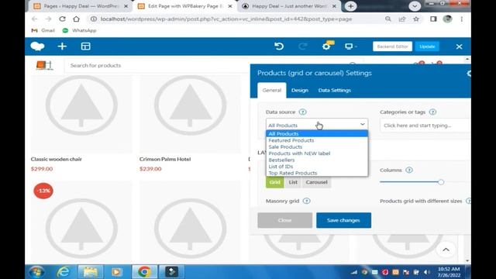Add a new element with plus icon

62,46
